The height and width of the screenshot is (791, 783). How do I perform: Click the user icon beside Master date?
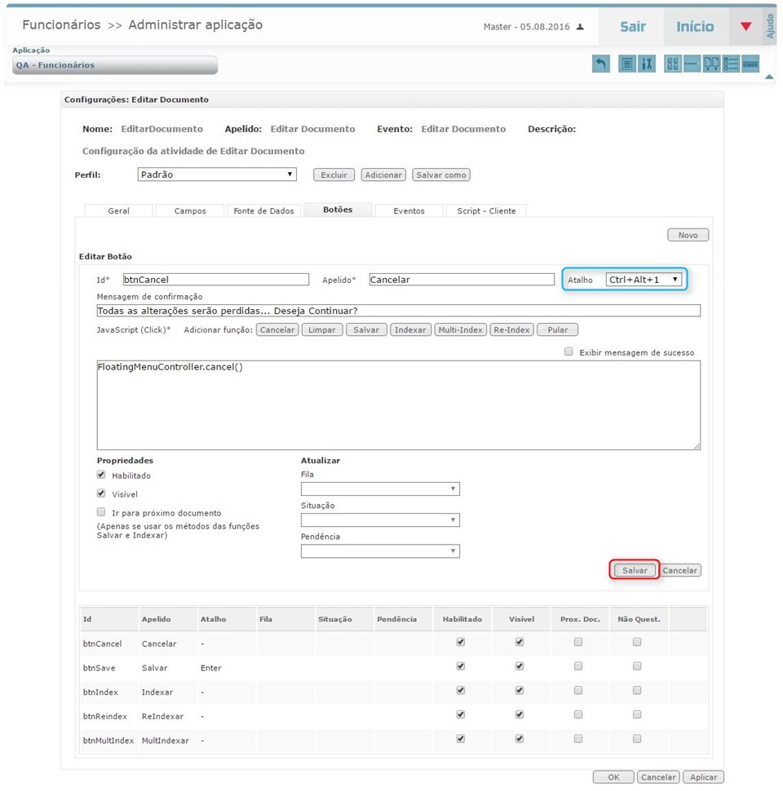[x=580, y=27]
